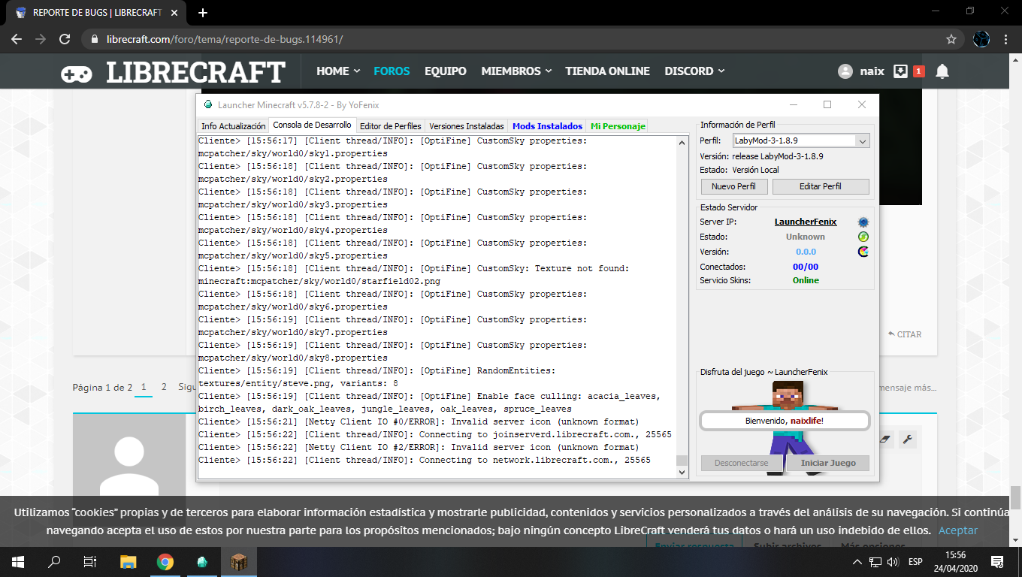Open the Windows Action Center

[997, 561]
